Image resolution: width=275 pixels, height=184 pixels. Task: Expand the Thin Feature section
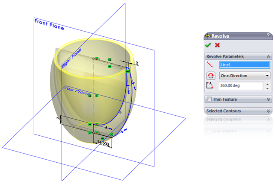268,99
